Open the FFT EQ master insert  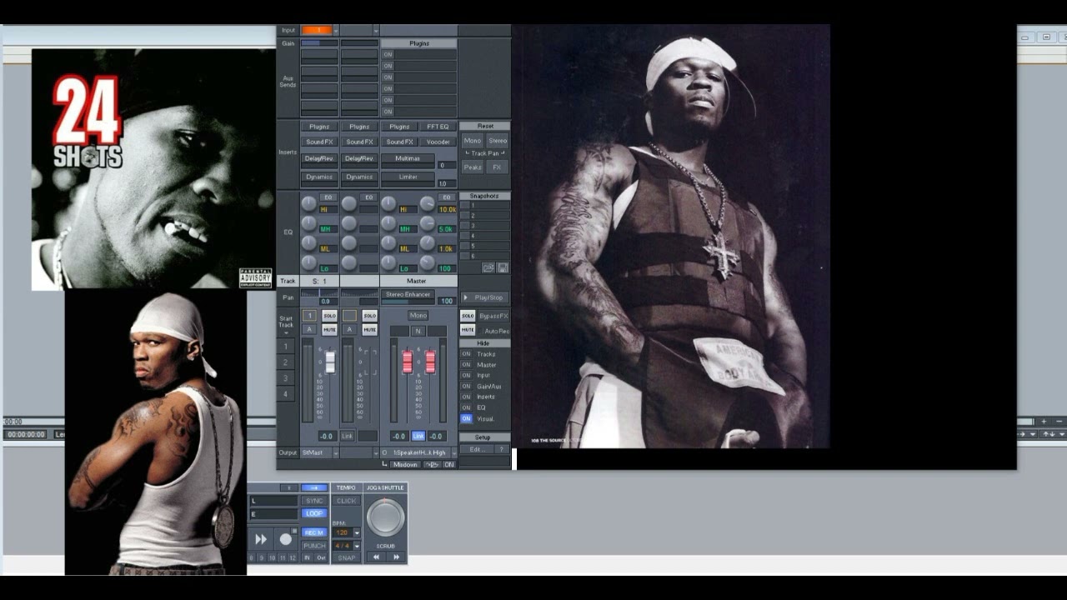438,127
